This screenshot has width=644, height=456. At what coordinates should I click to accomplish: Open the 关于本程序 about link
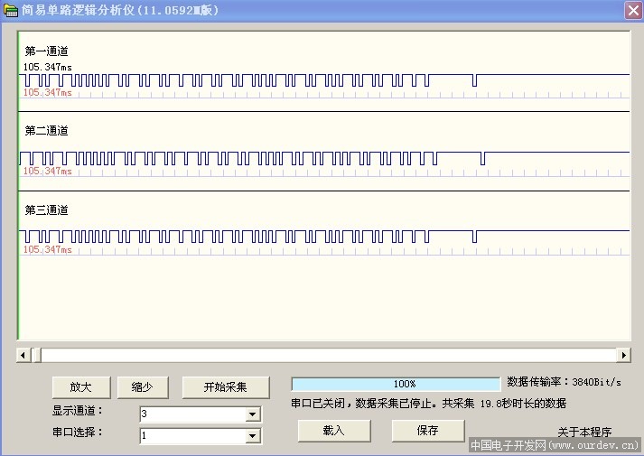pyautogui.click(x=584, y=433)
